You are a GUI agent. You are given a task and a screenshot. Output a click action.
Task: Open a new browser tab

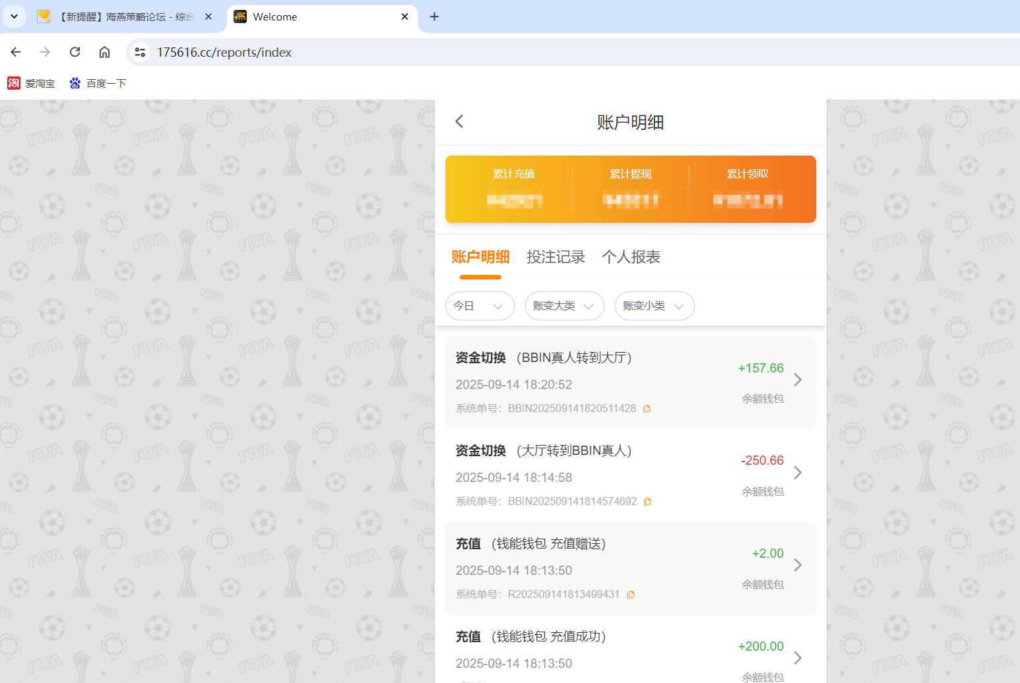(x=434, y=16)
